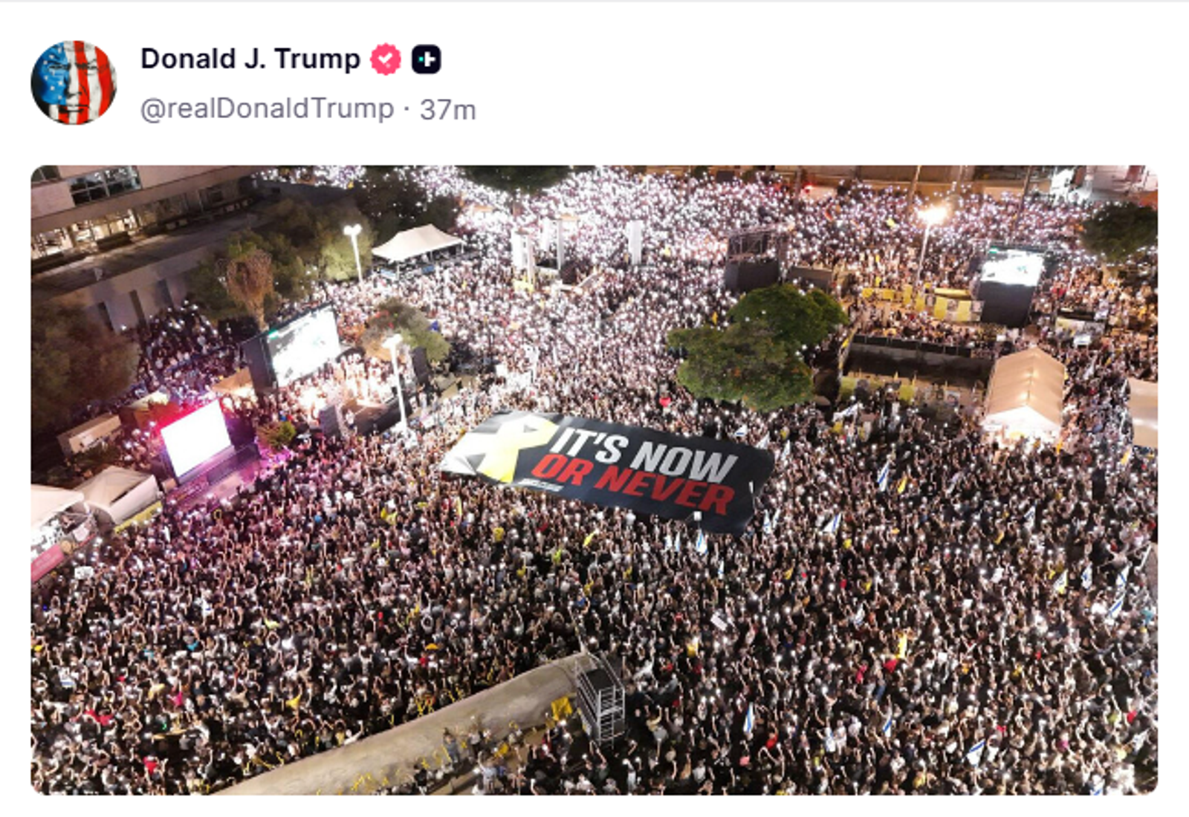
Task: Open the Donald J. Trump display name
Action: (250, 59)
